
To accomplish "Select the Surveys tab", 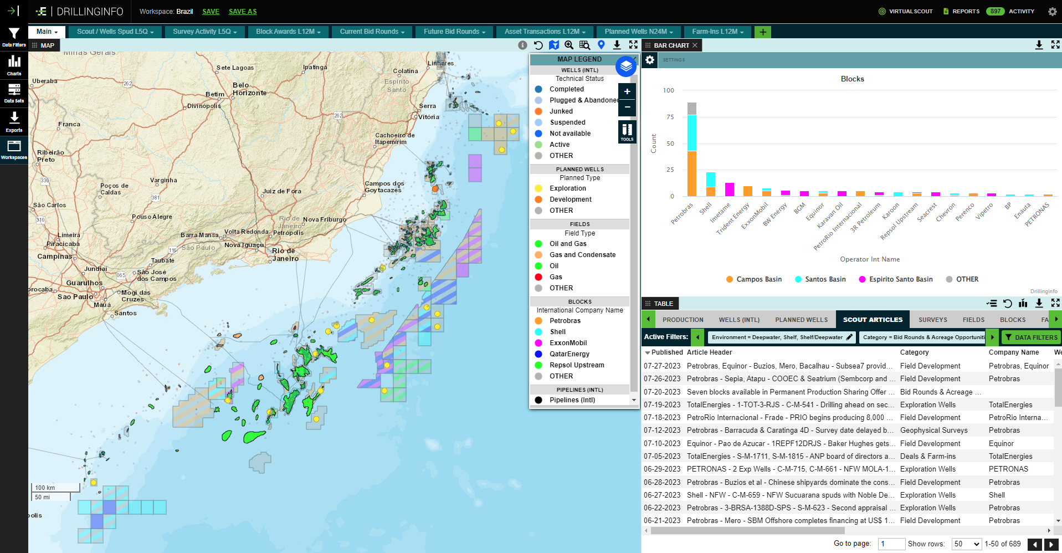I will 932,319.
